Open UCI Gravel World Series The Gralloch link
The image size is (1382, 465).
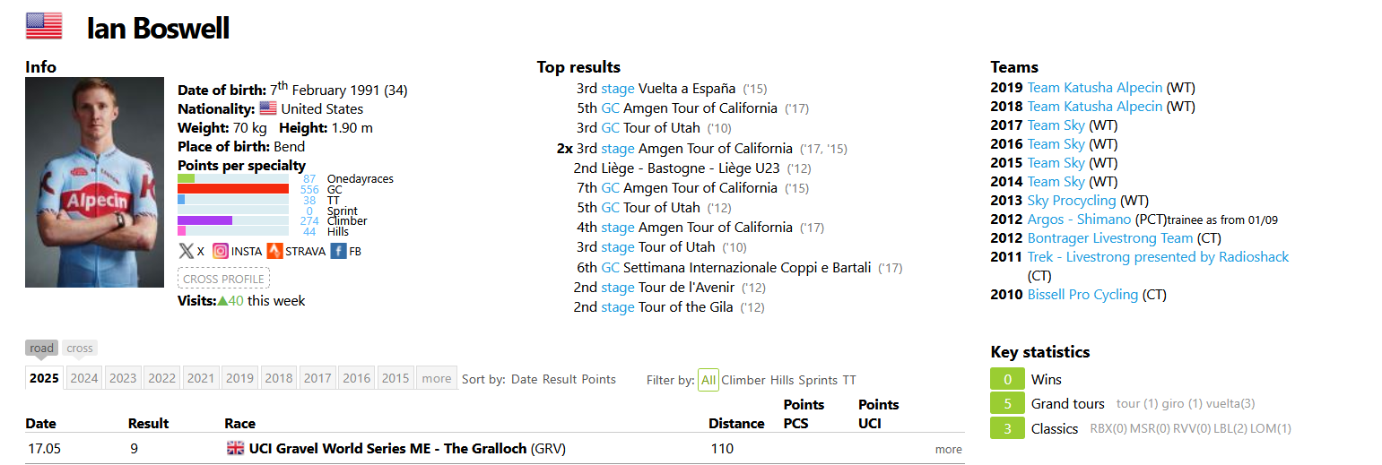387,448
